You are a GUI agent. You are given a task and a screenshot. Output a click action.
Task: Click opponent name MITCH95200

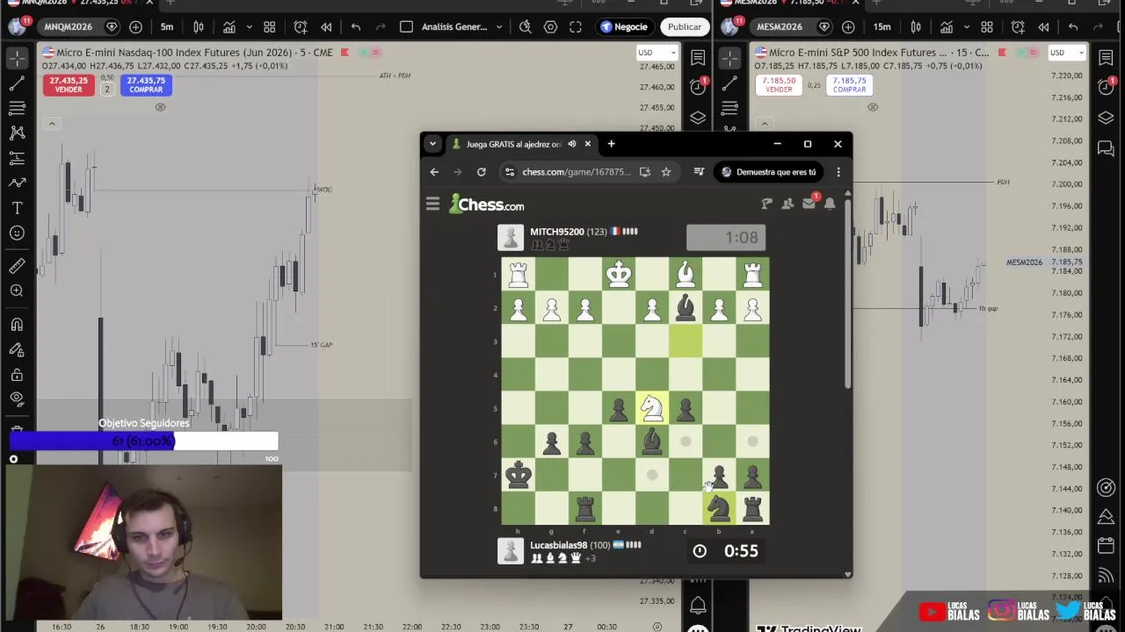pyautogui.click(x=556, y=232)
